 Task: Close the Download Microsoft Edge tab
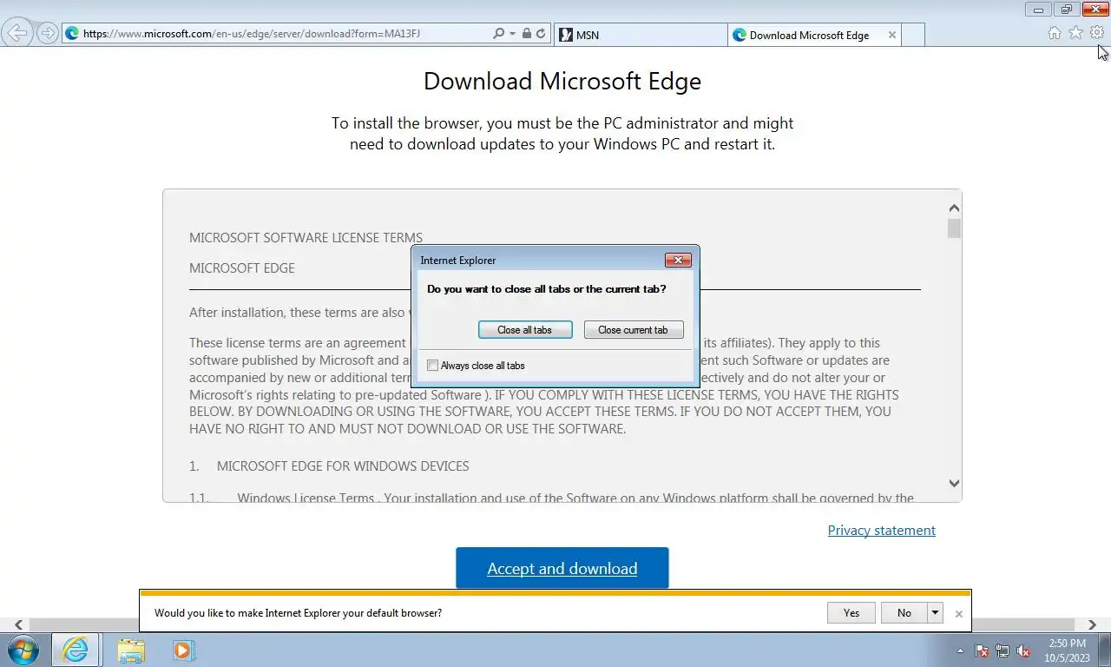pos(891,35)
